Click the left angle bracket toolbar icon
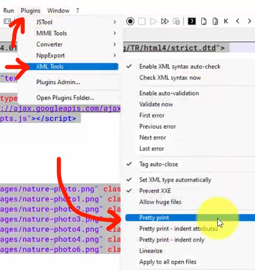 tap(237, 21)
